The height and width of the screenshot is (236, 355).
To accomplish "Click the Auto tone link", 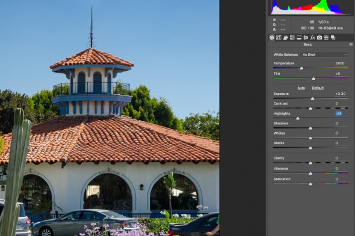I will tap(301, 88).
